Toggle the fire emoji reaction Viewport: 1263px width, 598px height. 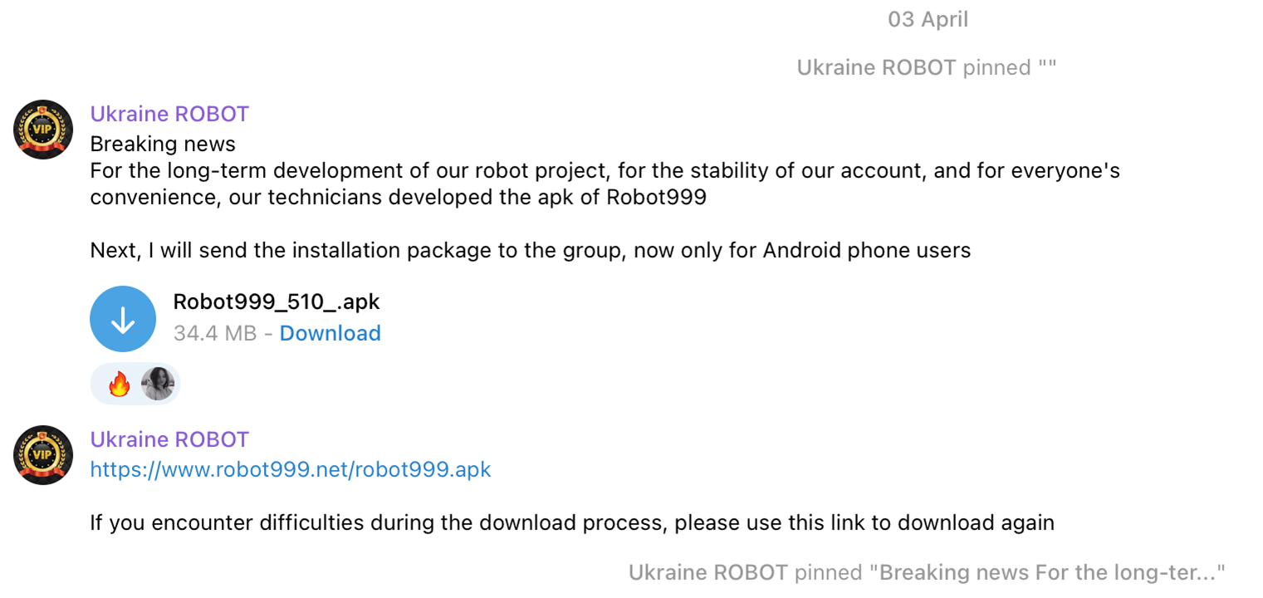pos(120,385)
